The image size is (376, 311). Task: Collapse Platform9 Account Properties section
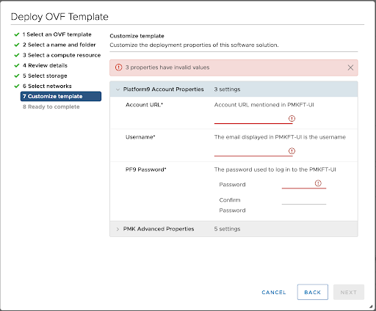[117, 89]
